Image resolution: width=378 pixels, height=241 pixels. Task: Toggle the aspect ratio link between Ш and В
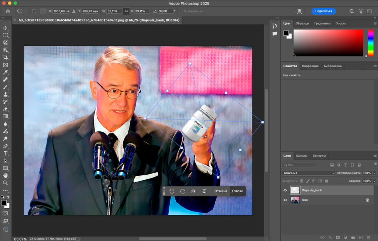tap(126, 11)
